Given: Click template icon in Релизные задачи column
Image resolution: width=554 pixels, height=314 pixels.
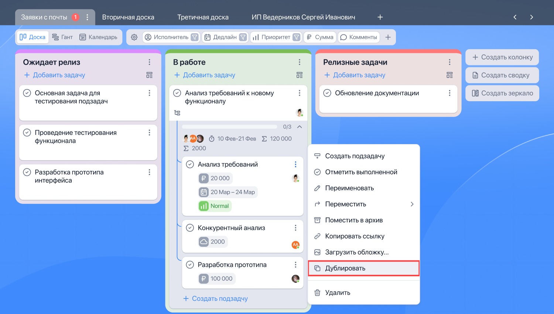Looking at the screenshot, I should point(449,75).
